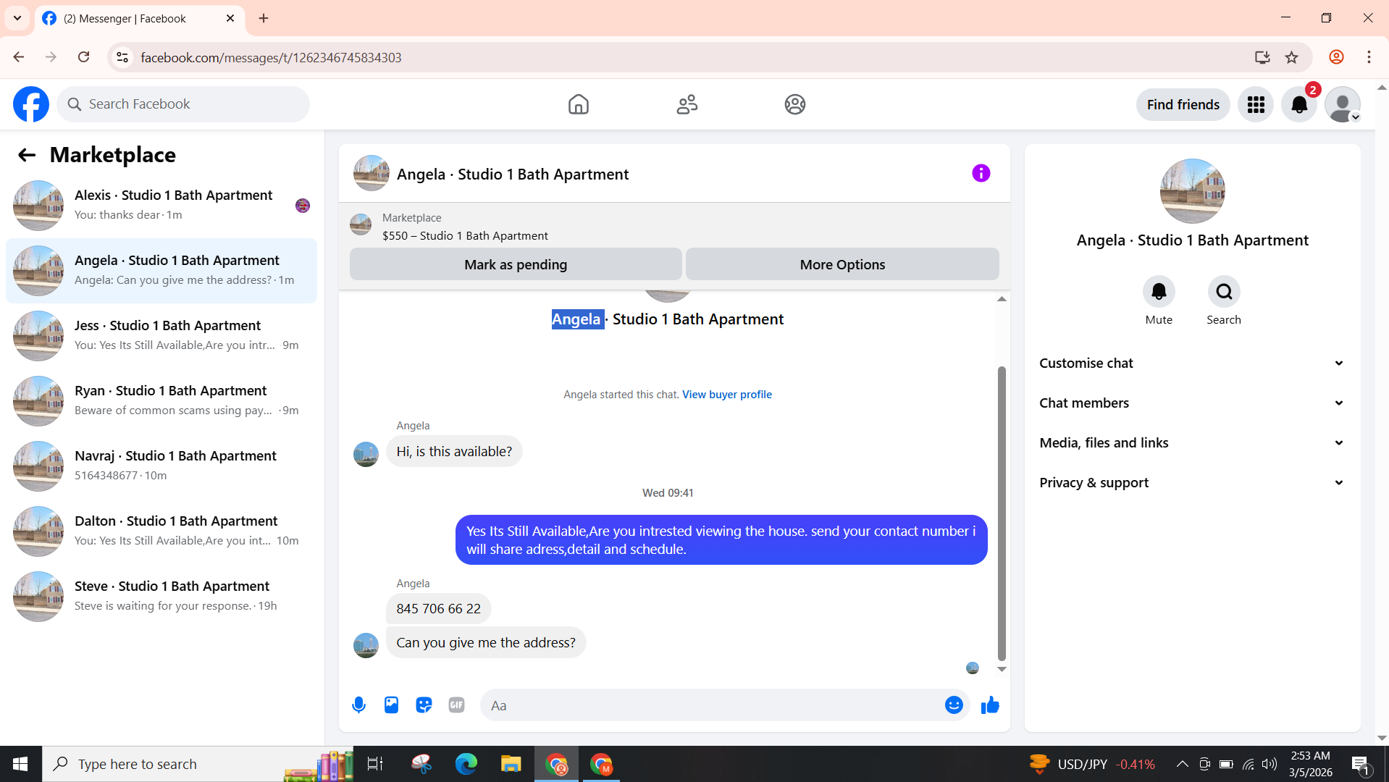Select the Angela conversation in list
The height and width of the screenshot is (782, 1389).
(x=161, y=271)
